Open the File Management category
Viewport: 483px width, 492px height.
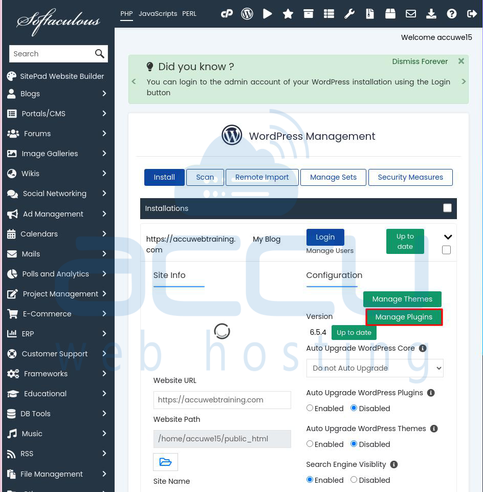point(57,474)
